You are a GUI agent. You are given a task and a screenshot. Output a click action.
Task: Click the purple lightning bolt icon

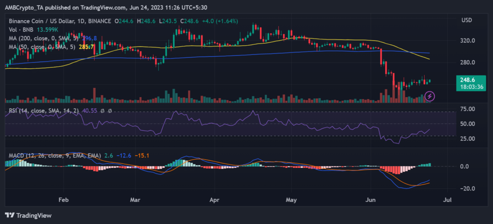[x=430, y=96]
